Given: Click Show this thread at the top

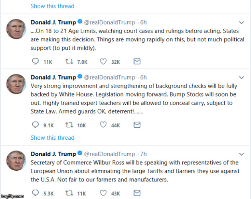Looking at the screenshot, I should pyautogui.click(x=52, y=6).
